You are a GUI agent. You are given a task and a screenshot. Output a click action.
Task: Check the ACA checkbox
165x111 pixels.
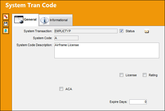tap(61, 89)
